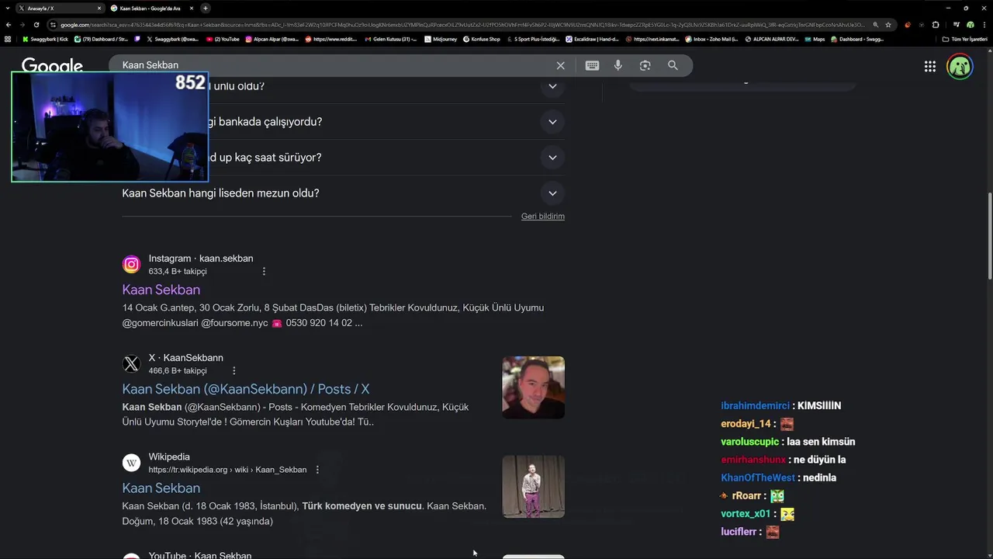Close the 'Anasayfa / X' tab
This screenshot has width=993, height=559.
99,8
